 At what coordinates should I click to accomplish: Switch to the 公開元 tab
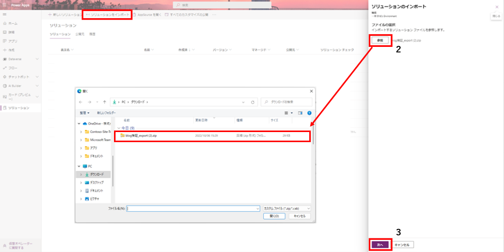click(x=80, y=34)
